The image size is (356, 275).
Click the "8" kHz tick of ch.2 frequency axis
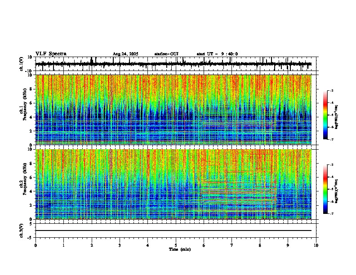(31, 164)
